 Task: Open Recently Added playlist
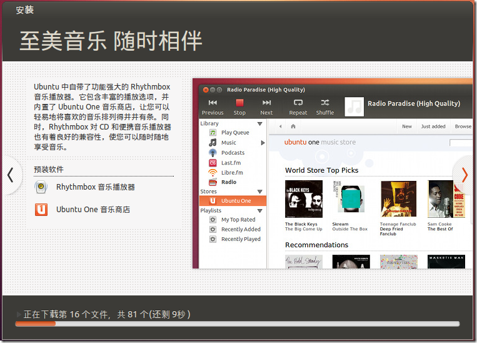pyautogui.click(x=241, y=229)
